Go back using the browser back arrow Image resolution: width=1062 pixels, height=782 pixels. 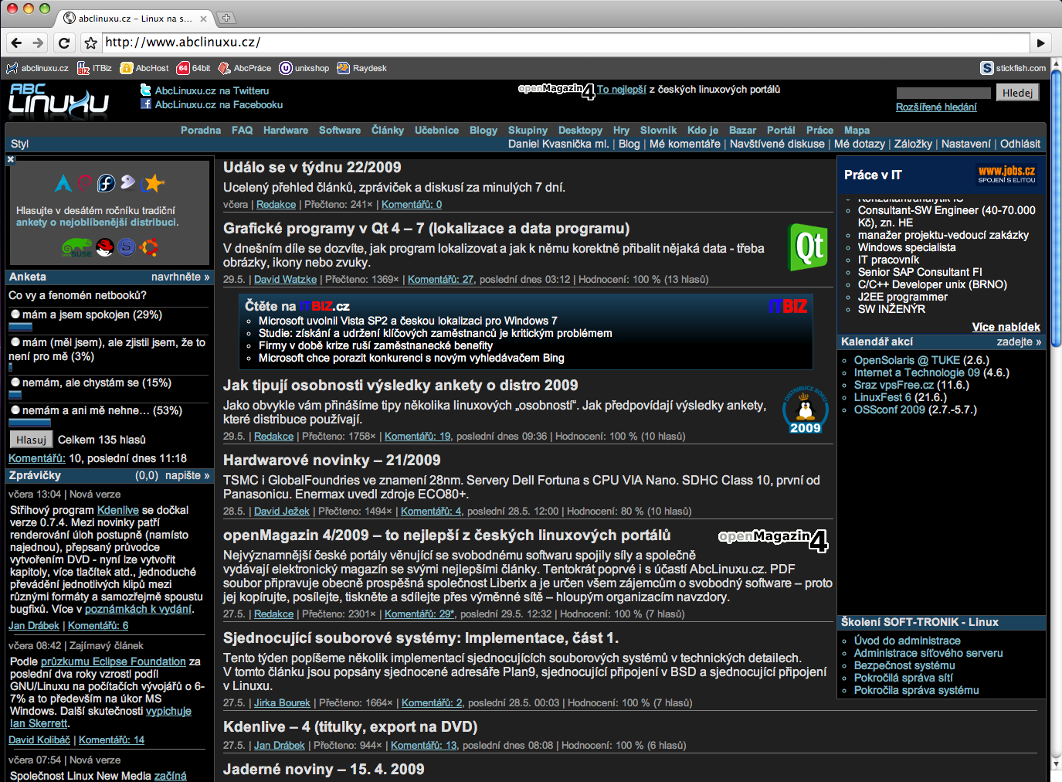click(17, 43)
